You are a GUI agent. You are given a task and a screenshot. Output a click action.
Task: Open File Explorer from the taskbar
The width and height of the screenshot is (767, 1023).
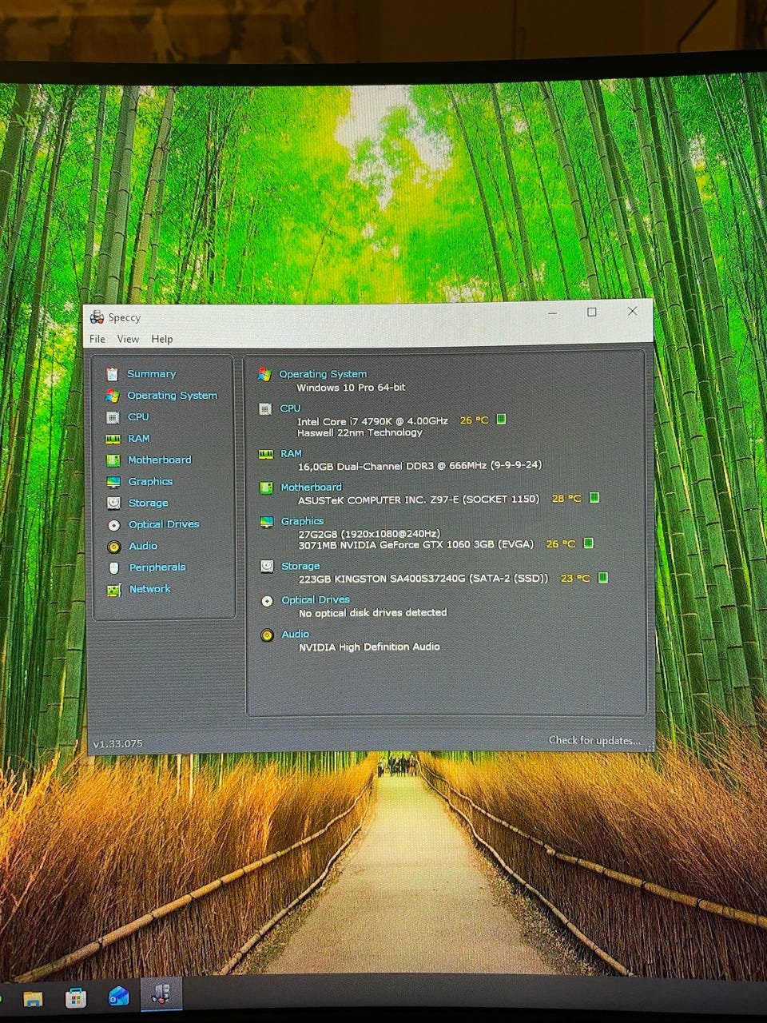[33, 998]
